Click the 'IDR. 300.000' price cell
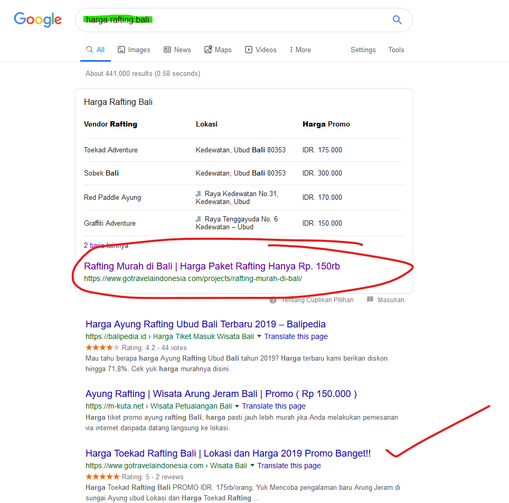This screenshot has height=503, width=509. point(322,173)
